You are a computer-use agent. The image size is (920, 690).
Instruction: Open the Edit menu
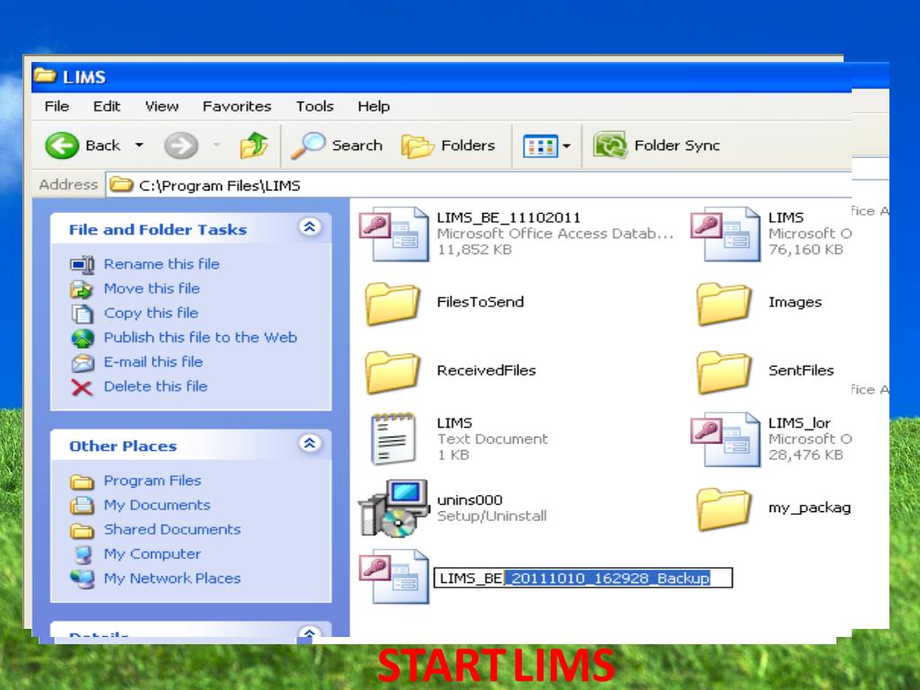(x=107, y=106)
